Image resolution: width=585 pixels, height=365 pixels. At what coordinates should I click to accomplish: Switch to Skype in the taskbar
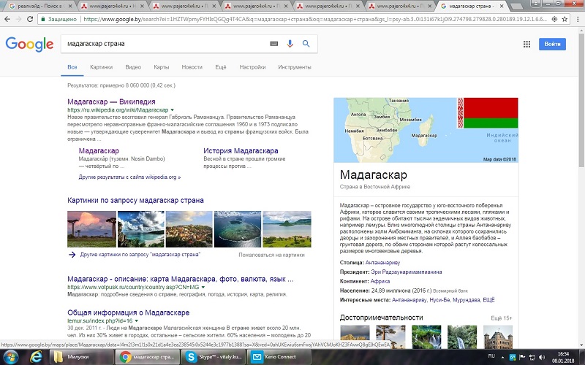tap(212, 356)
